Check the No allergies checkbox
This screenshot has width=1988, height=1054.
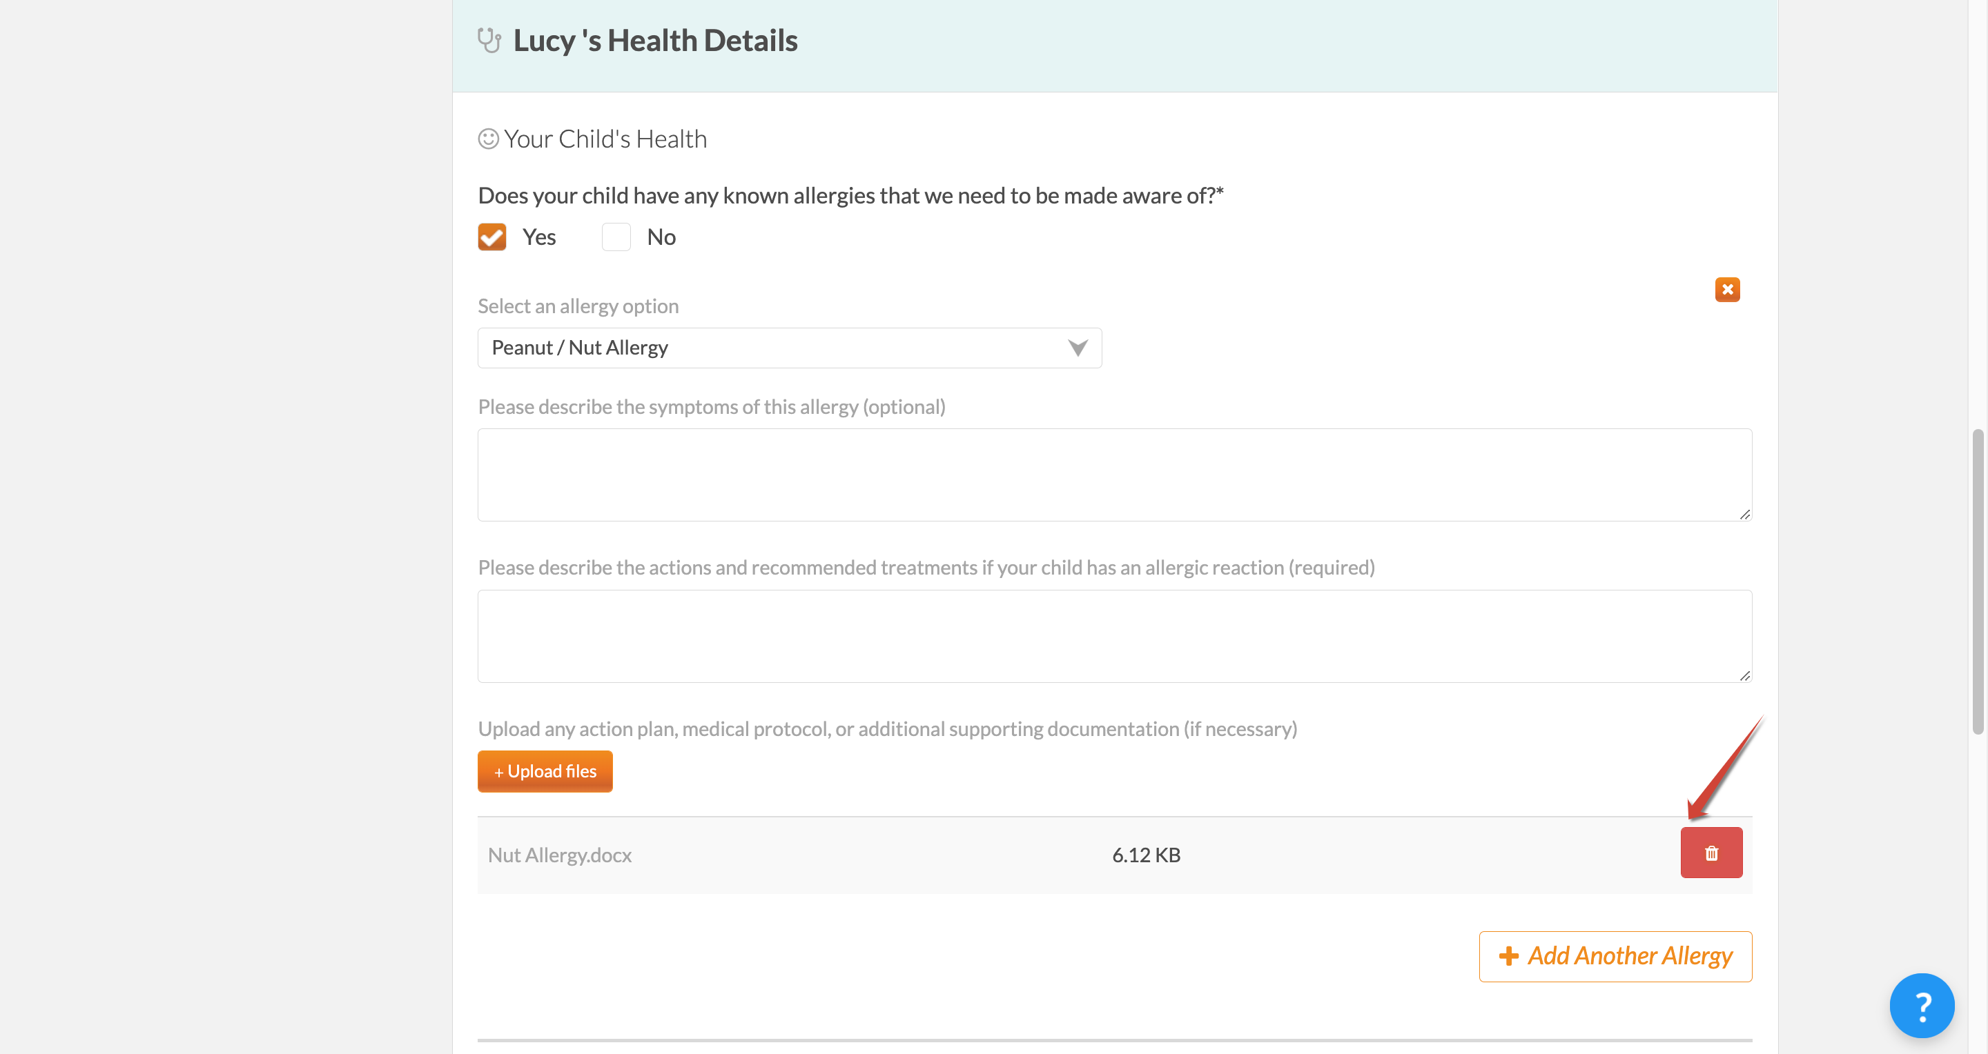pyautogui.click(x=616, y=237)
